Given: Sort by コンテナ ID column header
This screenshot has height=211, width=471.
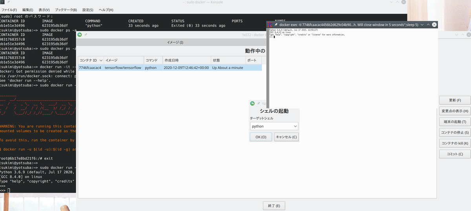Looking at the screenshot, I should click(91, 60).
